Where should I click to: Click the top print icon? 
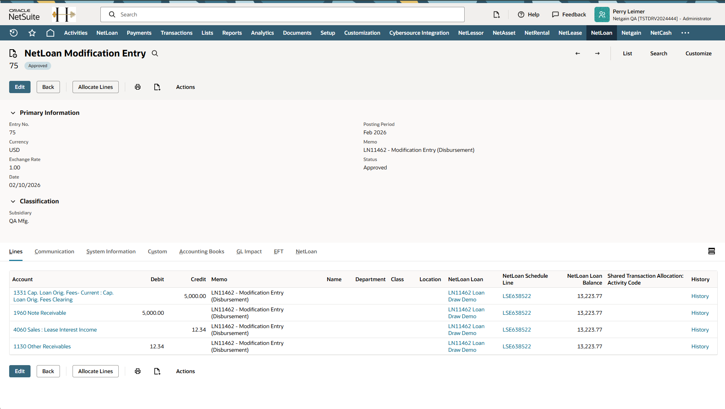pyautogui.click(x=138, y=87)
